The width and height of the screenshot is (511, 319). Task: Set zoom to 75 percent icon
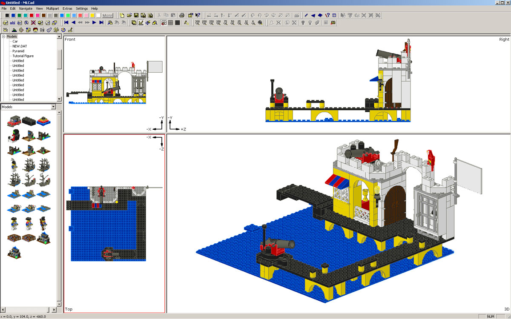pos(226,22)
